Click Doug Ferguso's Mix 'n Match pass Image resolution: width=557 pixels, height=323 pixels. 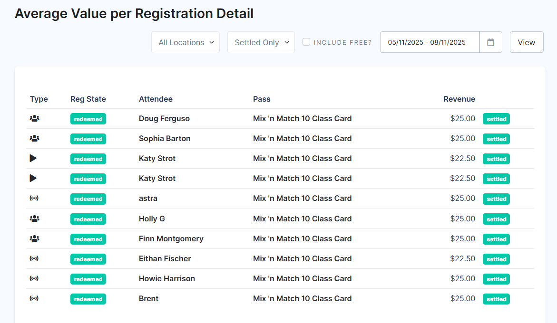click(303, 118)
